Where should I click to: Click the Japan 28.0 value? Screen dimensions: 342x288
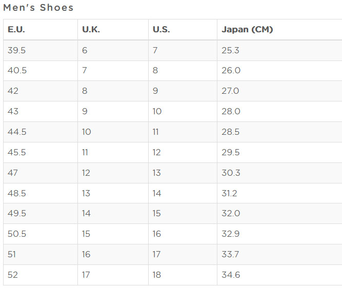click(231, 111)
